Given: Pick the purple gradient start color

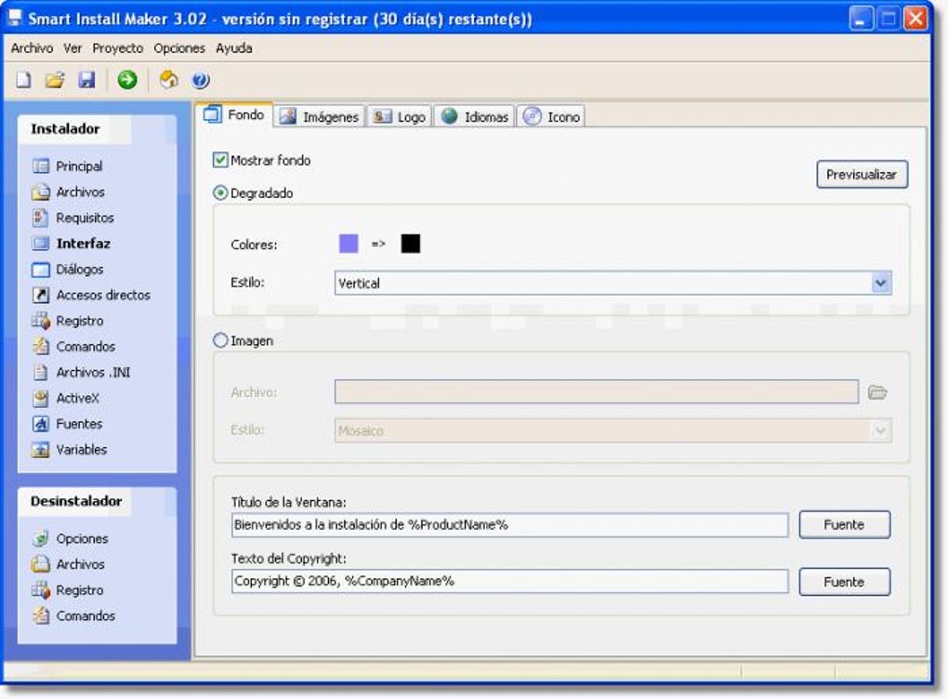Looking at the screenshot, I should [x=349, y=244].
